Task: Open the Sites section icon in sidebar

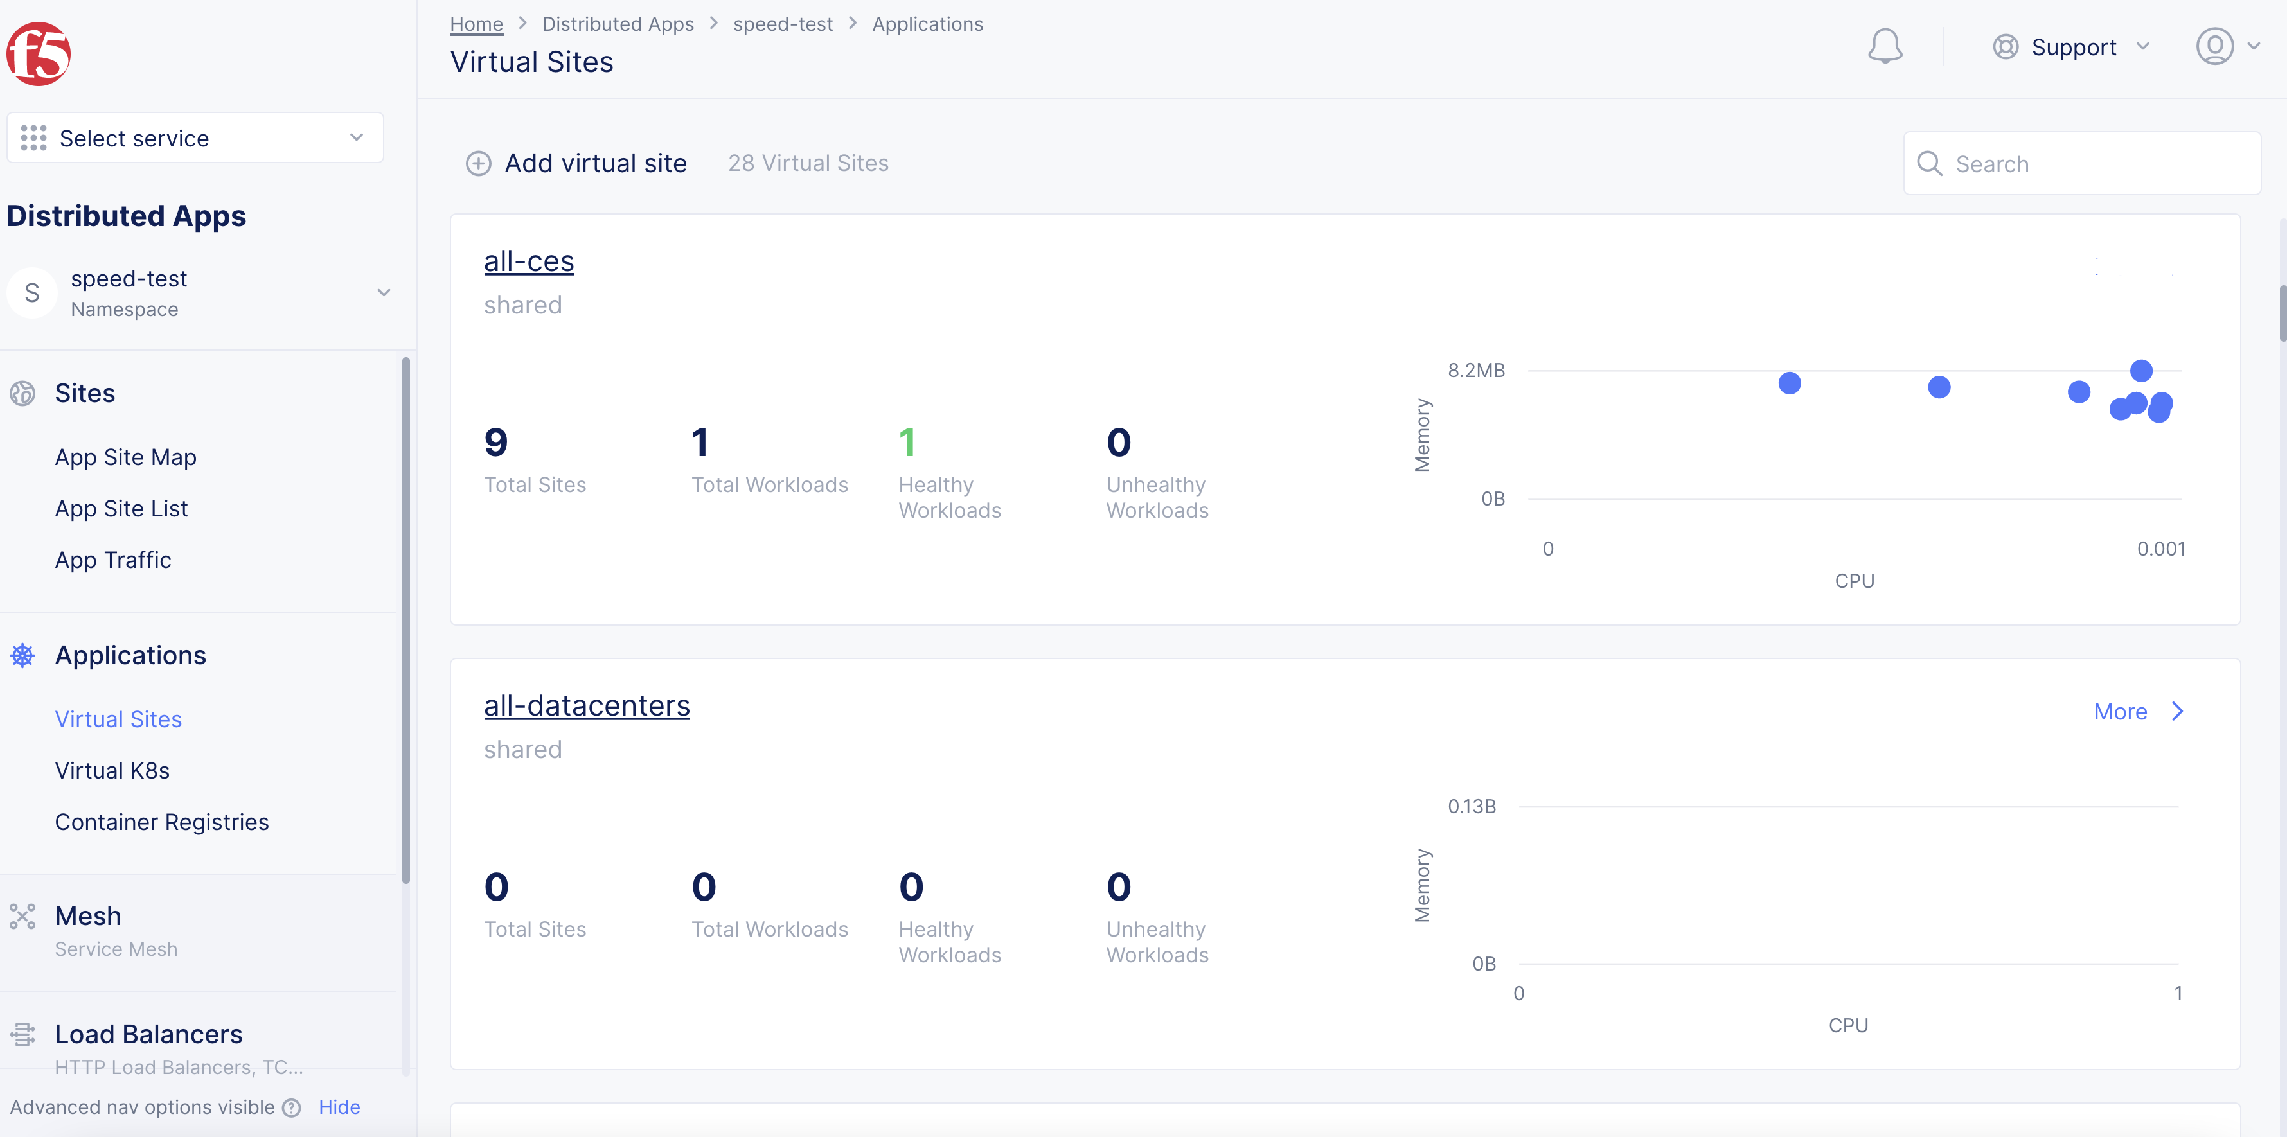Action: [23, 393]
